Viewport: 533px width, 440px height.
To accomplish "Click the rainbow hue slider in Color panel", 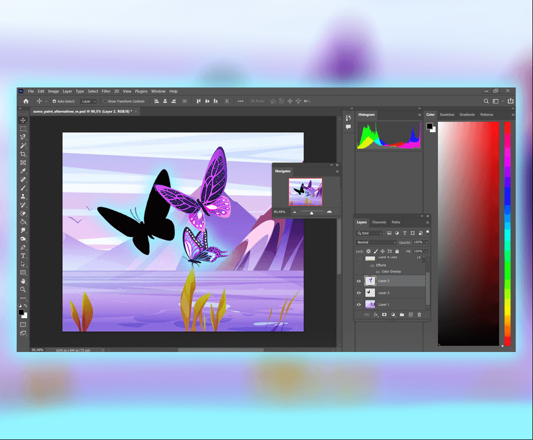I will tap(508, 234).
